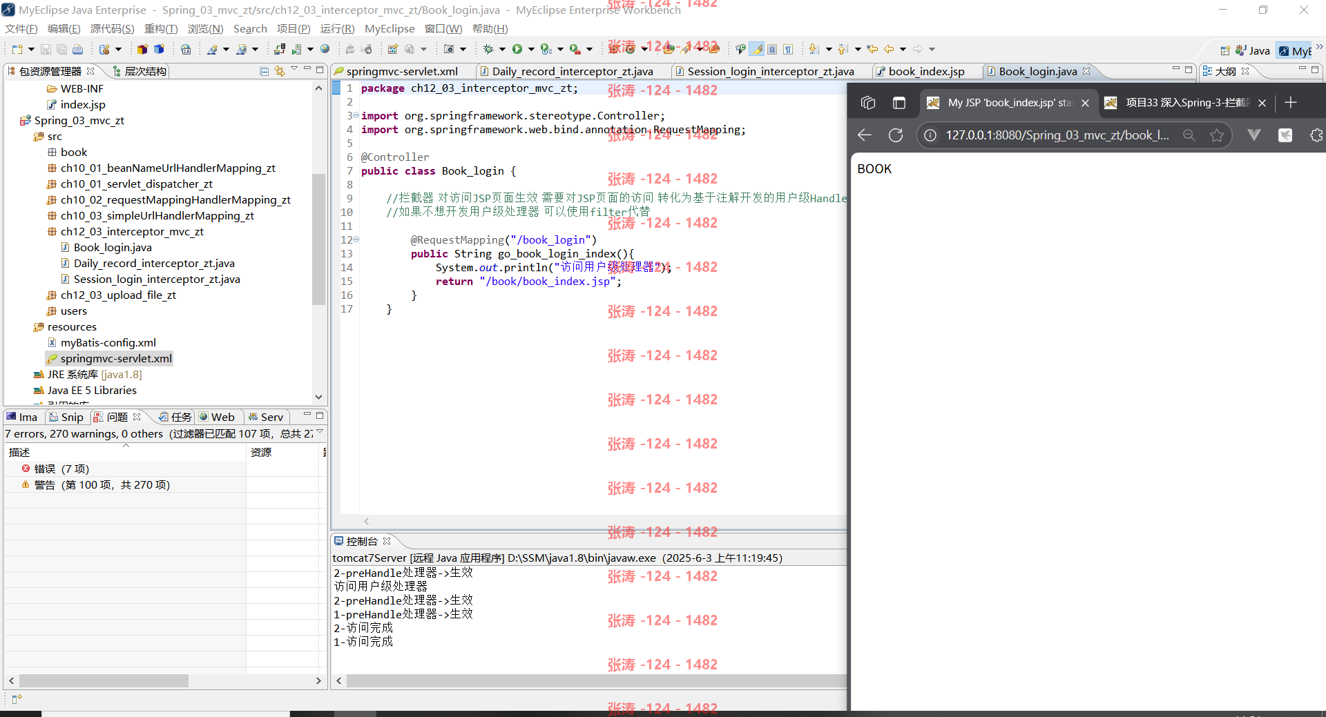The height and width of the screenshot is (717, 1326).
Task: Open the Run button dropdown arrow
Action: [x=531, y=49]
